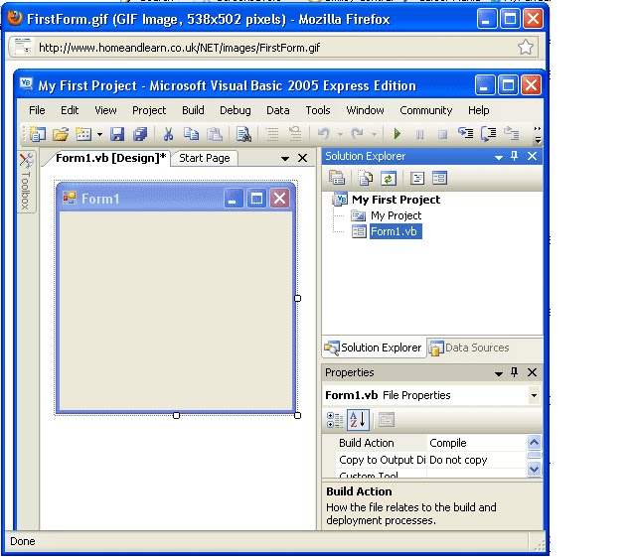
Task: Click the Open File folder icon
Action: click(61, 134)
